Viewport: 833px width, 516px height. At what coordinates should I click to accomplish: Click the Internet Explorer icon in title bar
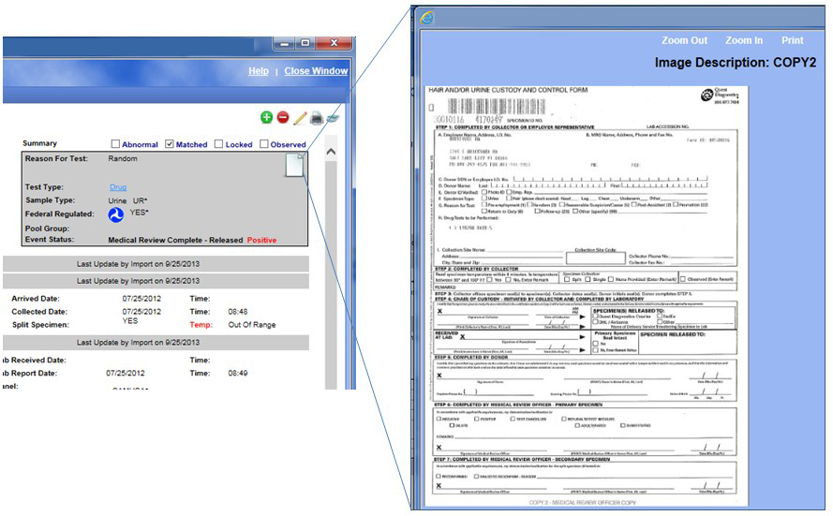coord(427,17)
